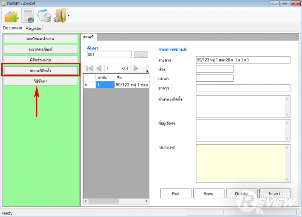Screen dimensions: 302x217
Task: Go to next record navigator icon
Action: pos(136,68)
